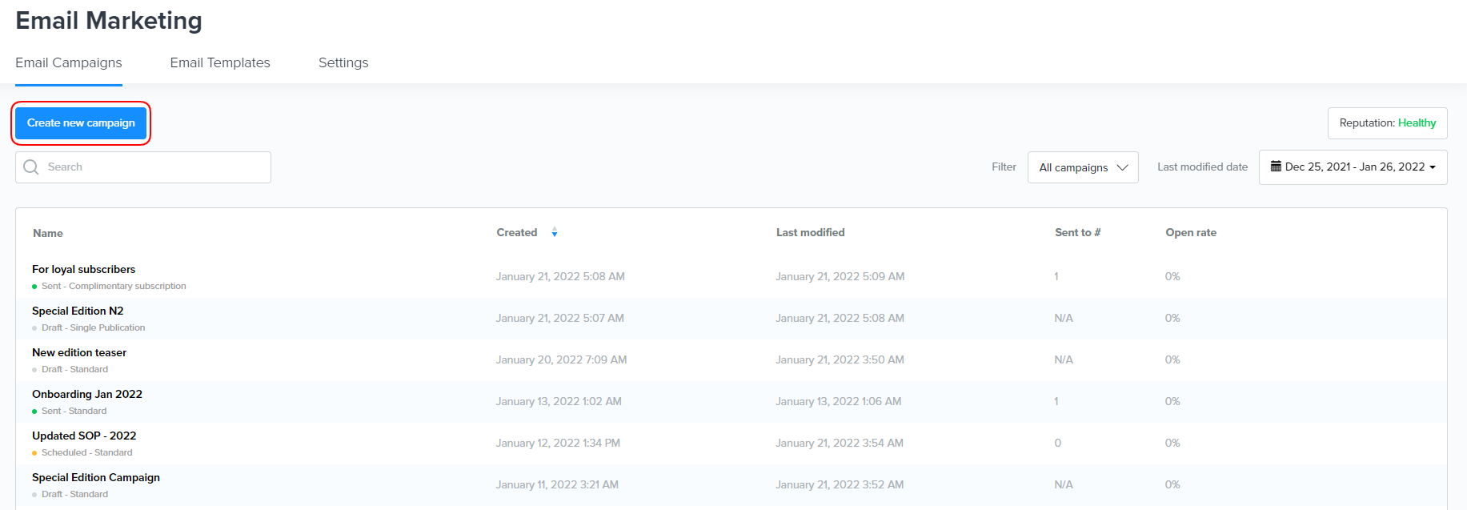Click the Created column sort arrow
The width and height of the screenshot is (1467, 510).
[x=555, y=233]
